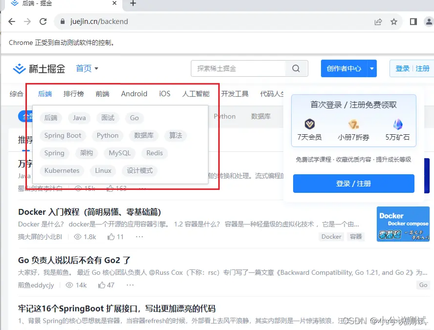Open the 排行榜 tab
This screenshot has height=330, width=434.
73,94
